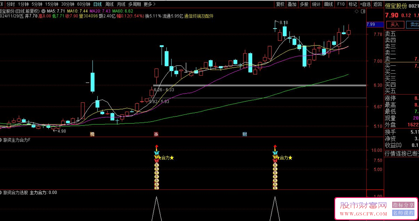This screenshot has height=221, width=419.
Task: Click 标记 mark button
Action: coord(353,4)
